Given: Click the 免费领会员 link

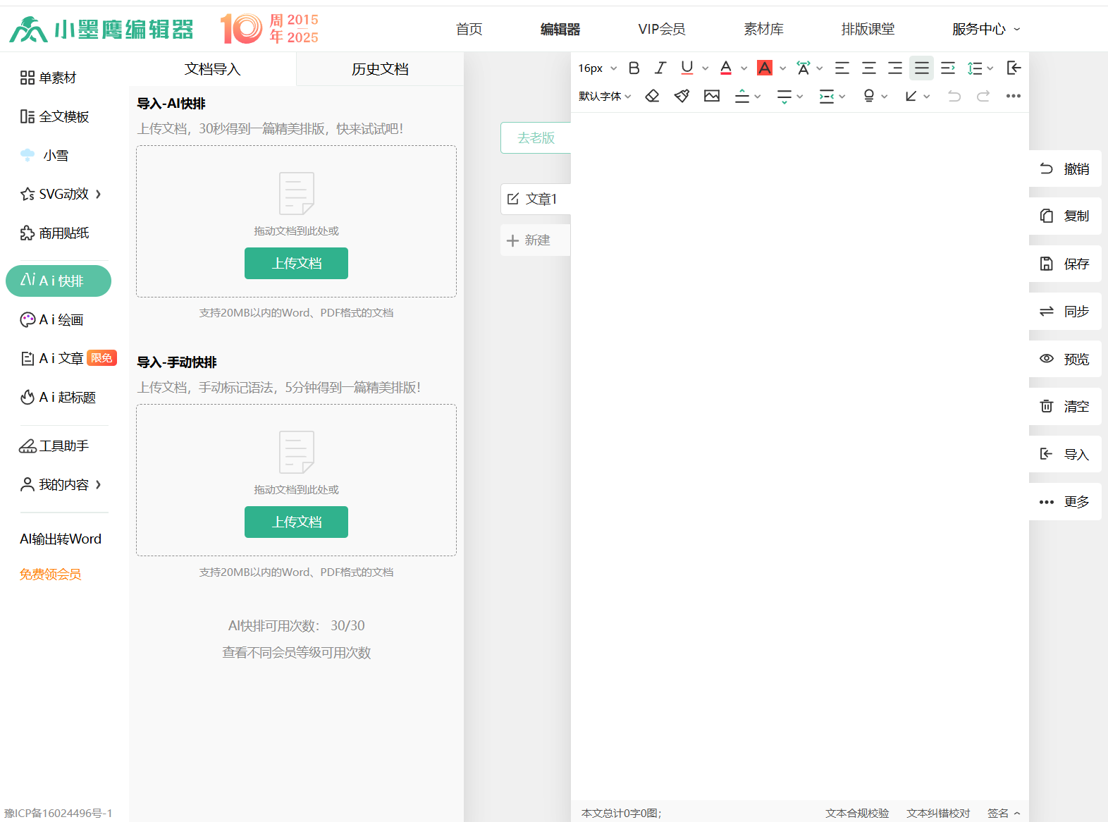Looking at the screenshot, I should [51, 575].
